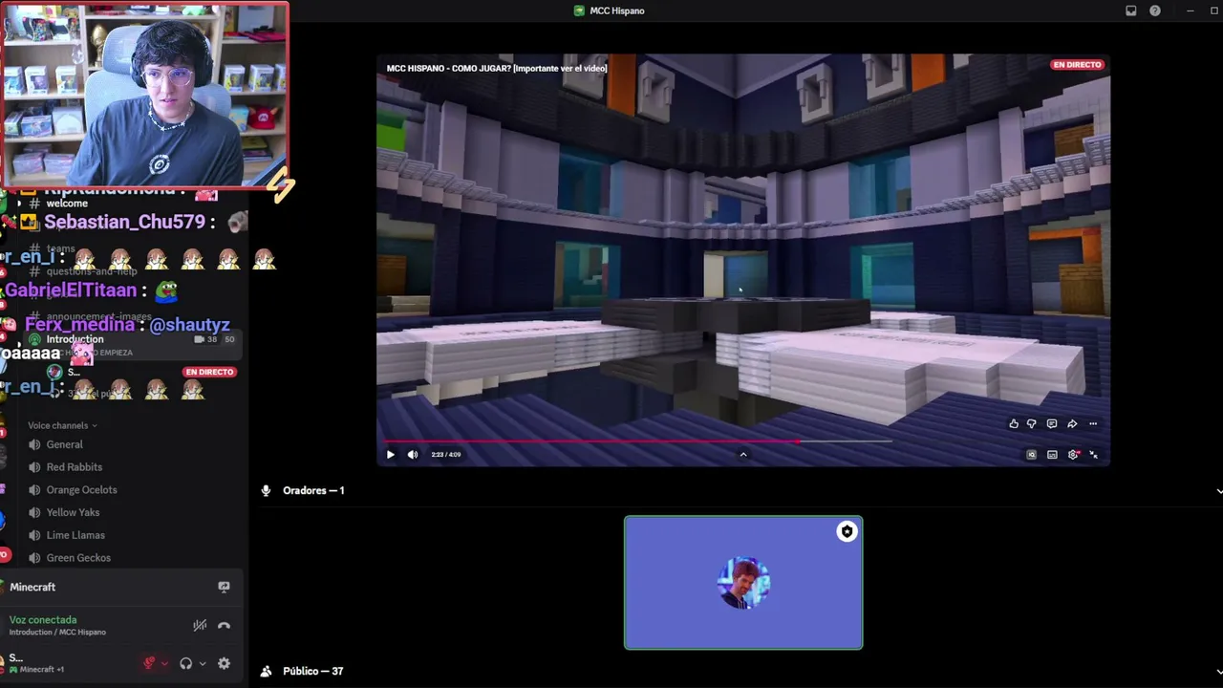The width and height of the screenshot is (1223, 688).
Task: Toggle noise suppression icon
Action: 200,626
